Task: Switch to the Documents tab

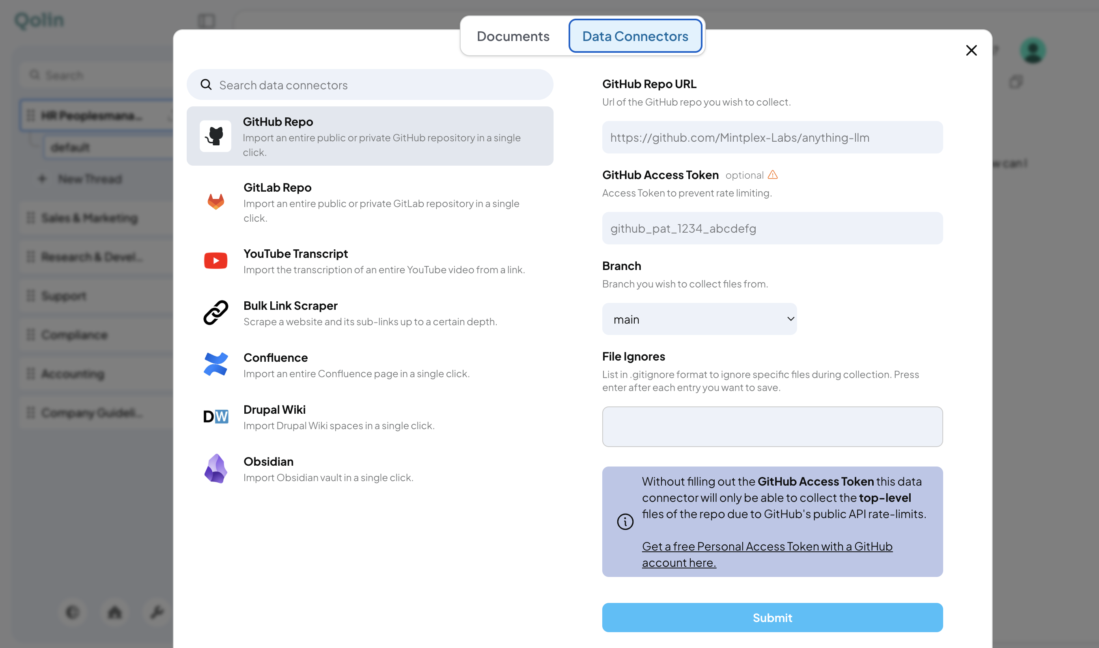Action: pos(513,36)
